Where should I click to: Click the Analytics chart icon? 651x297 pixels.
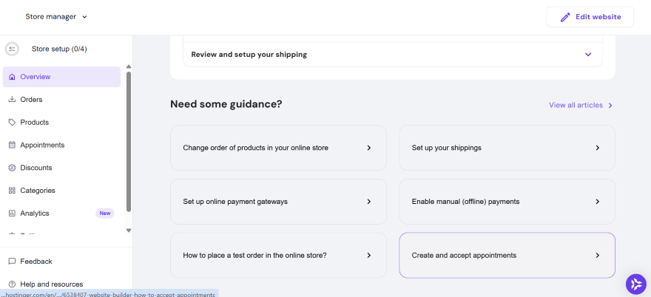(x=12, y=214)
